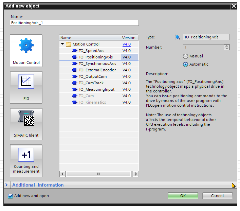Screen dimensions: 240x211
Task: Select the Manual numbering option
Action: tap(185, 56)
